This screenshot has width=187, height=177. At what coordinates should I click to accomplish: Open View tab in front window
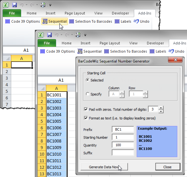click(x=133, y=43)
